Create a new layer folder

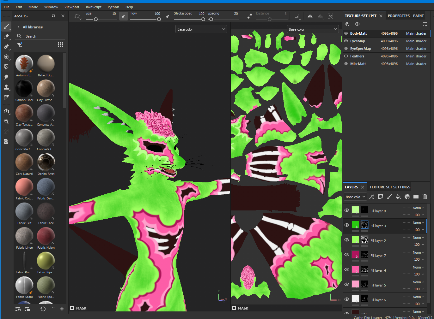click(416, 197)
